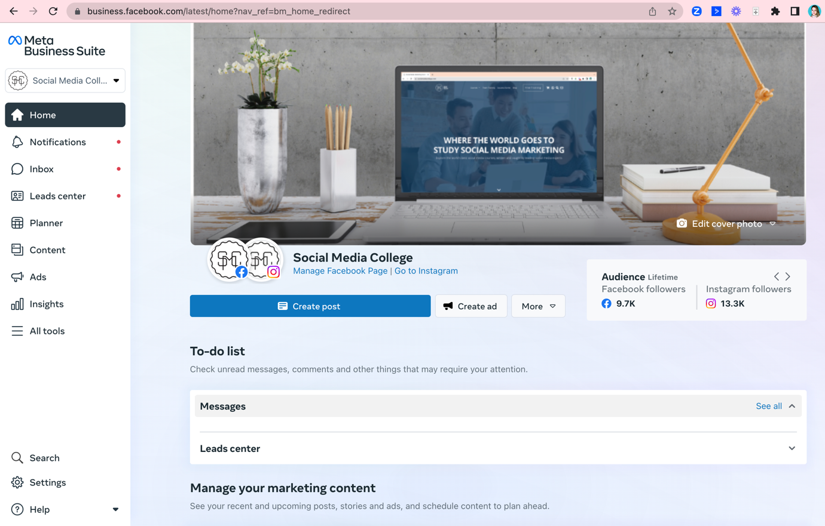Image resolution: width=825 pixels, height=526 pixels.
Task: Click the Instagram followers 13.3K count
Action: 732,303
